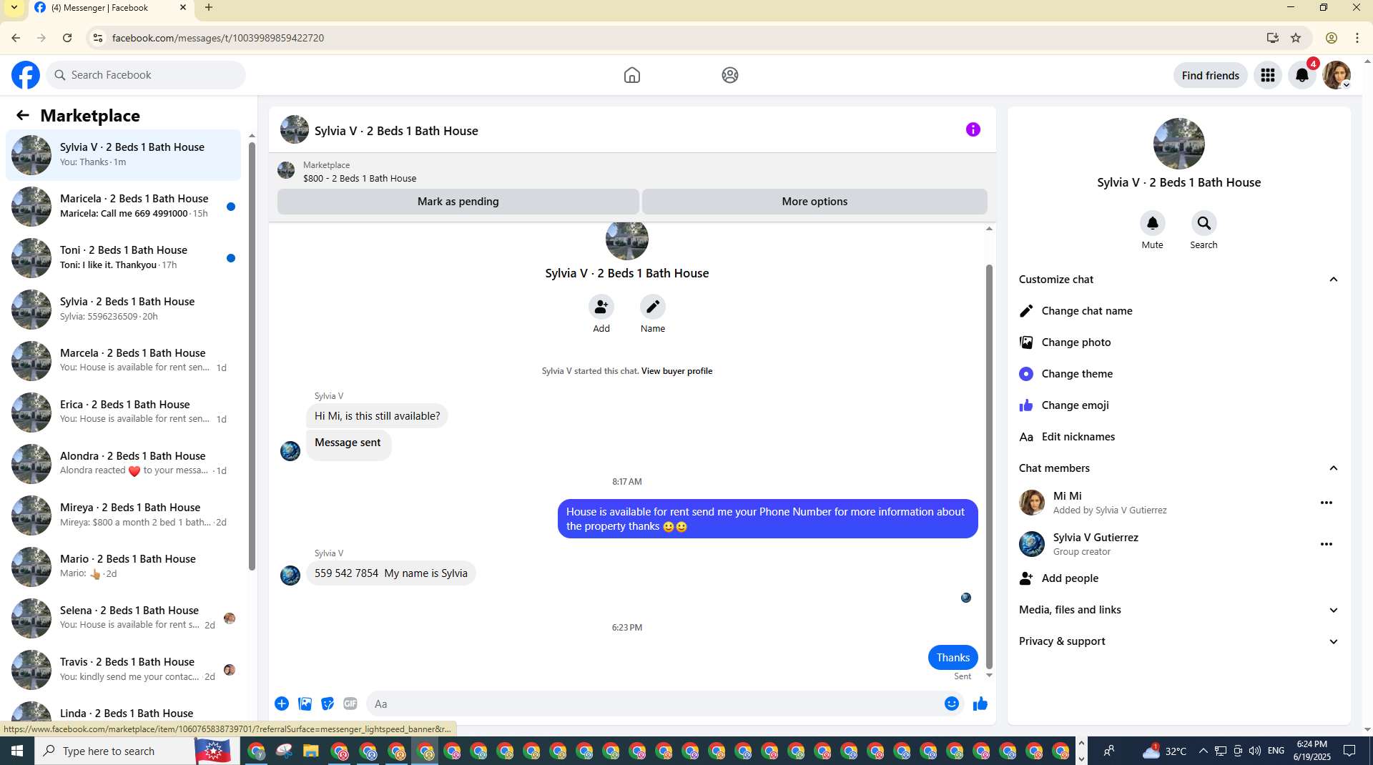This screenshot has width=1373, height=765.
Task: Open the new tab button
Action: [x=209, y=8]
